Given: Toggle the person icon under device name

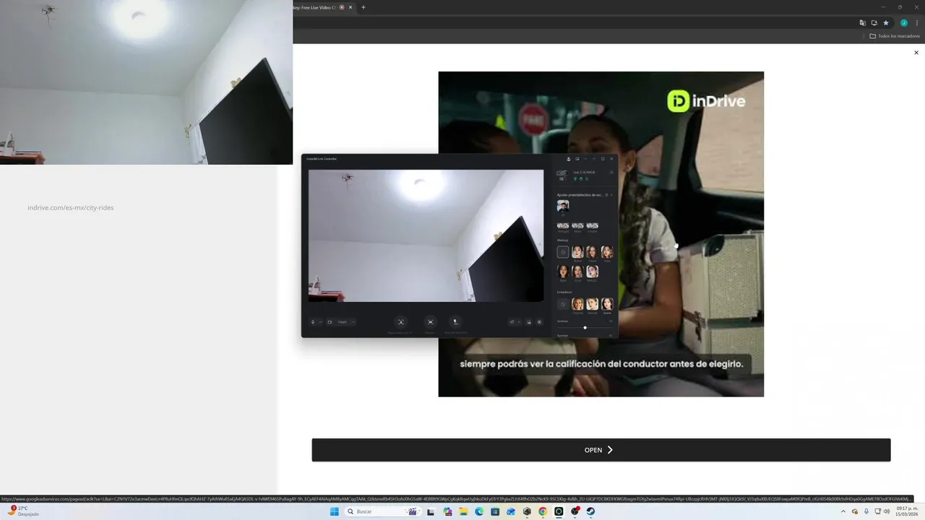Looking at the screenshot, I should pyautogui.click(x=587, y=179).
